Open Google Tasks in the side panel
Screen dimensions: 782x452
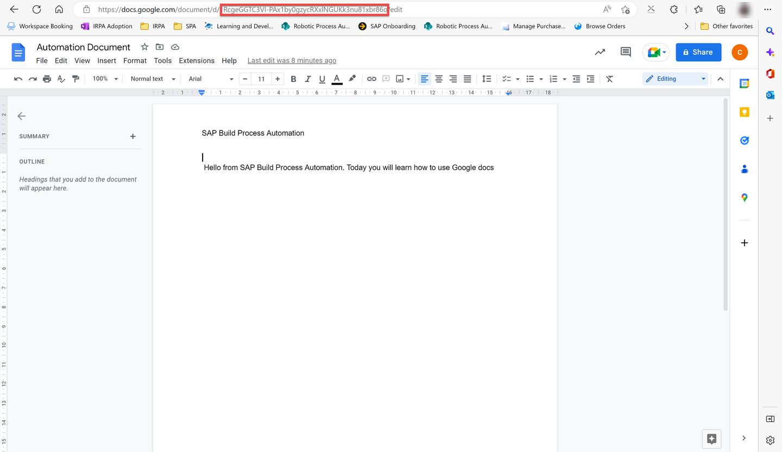(745, 141)
